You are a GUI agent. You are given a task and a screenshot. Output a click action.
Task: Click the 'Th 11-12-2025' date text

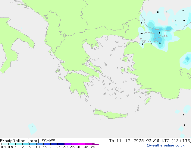(x=127, y=141)
